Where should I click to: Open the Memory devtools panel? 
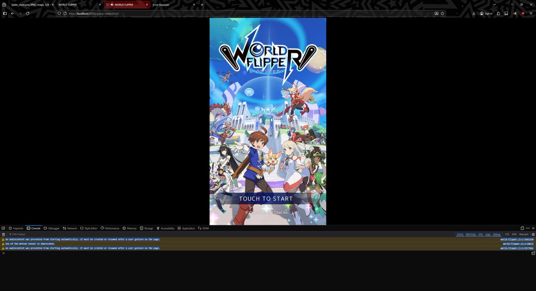130,228
